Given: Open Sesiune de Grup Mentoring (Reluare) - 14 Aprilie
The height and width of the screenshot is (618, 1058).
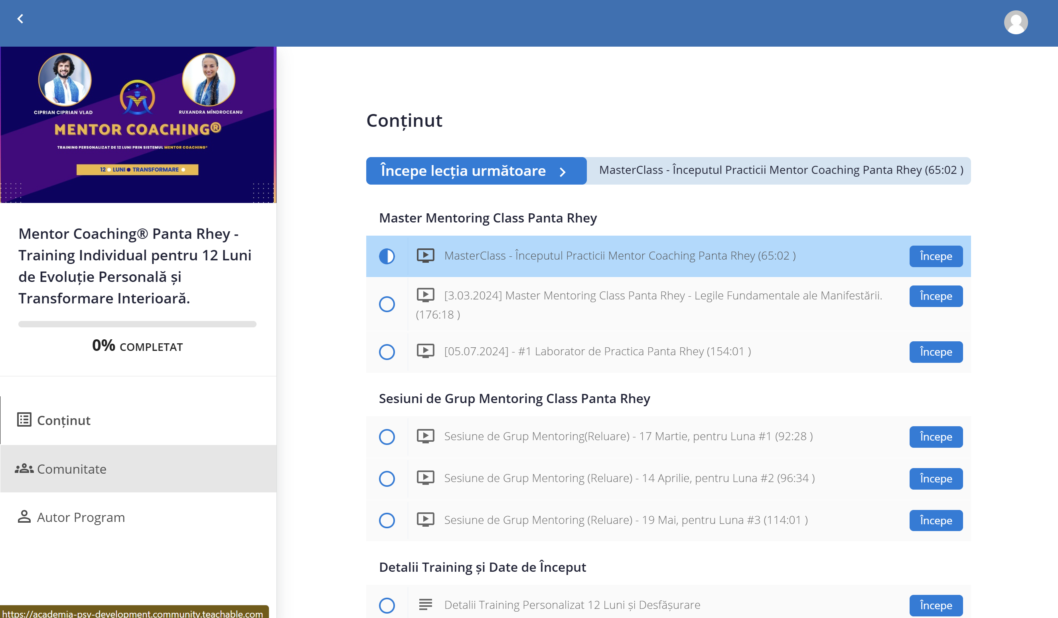Looking at the screenshot, I should point(630,478).
